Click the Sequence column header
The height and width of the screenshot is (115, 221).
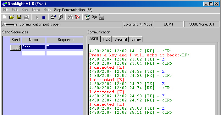pyautogui.click(x=65, y=40)
